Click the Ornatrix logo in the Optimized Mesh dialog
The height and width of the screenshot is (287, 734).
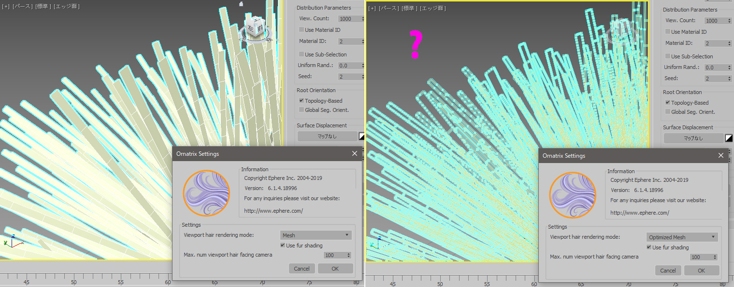[x=573, y=195]
